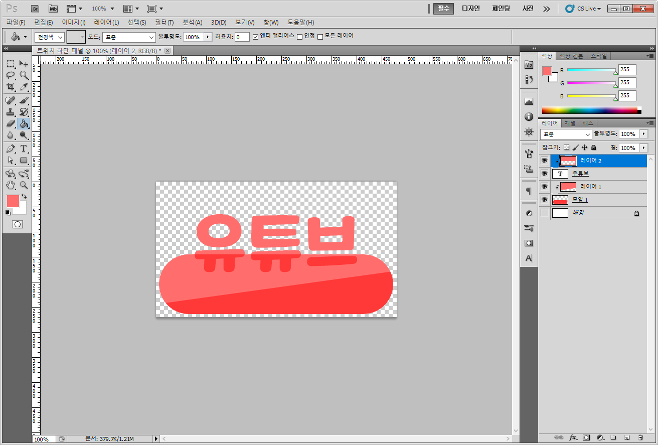Viewport: 658px width, 445px height.
Task: Select the Crop tool
Action: [x=11, y=87]
